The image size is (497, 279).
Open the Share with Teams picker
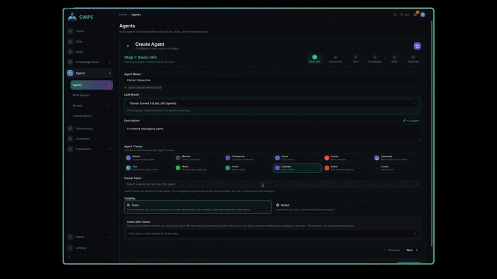272,234
